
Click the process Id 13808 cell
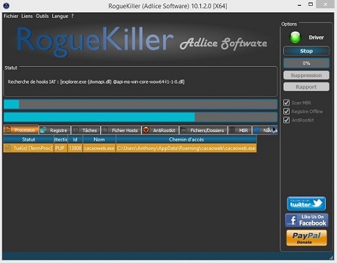75,149
